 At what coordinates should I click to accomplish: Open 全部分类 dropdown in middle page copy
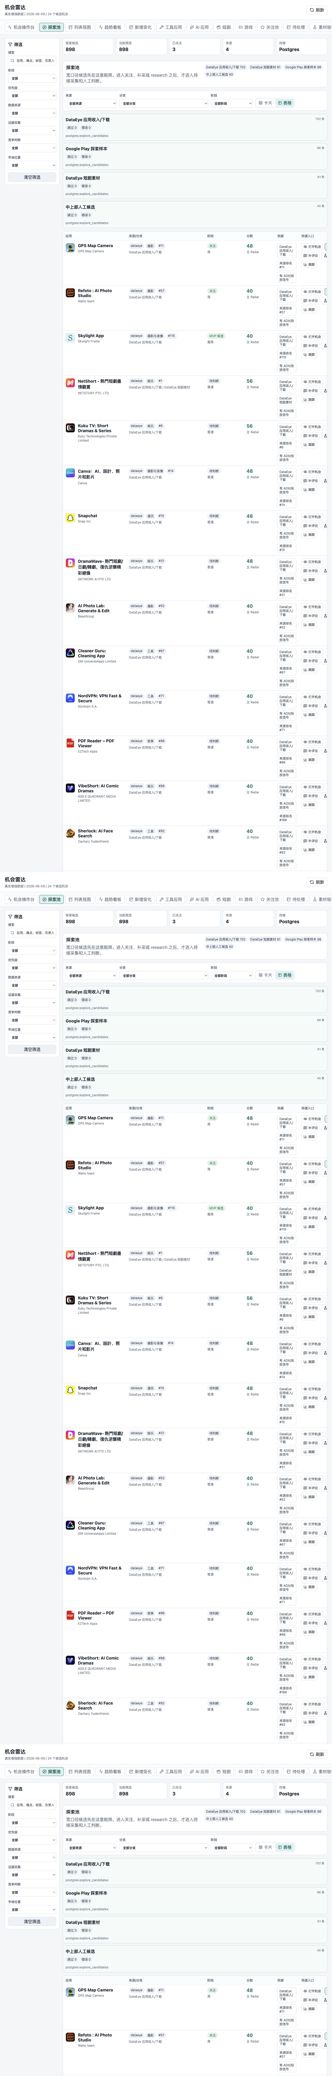[x=164, y=975]
